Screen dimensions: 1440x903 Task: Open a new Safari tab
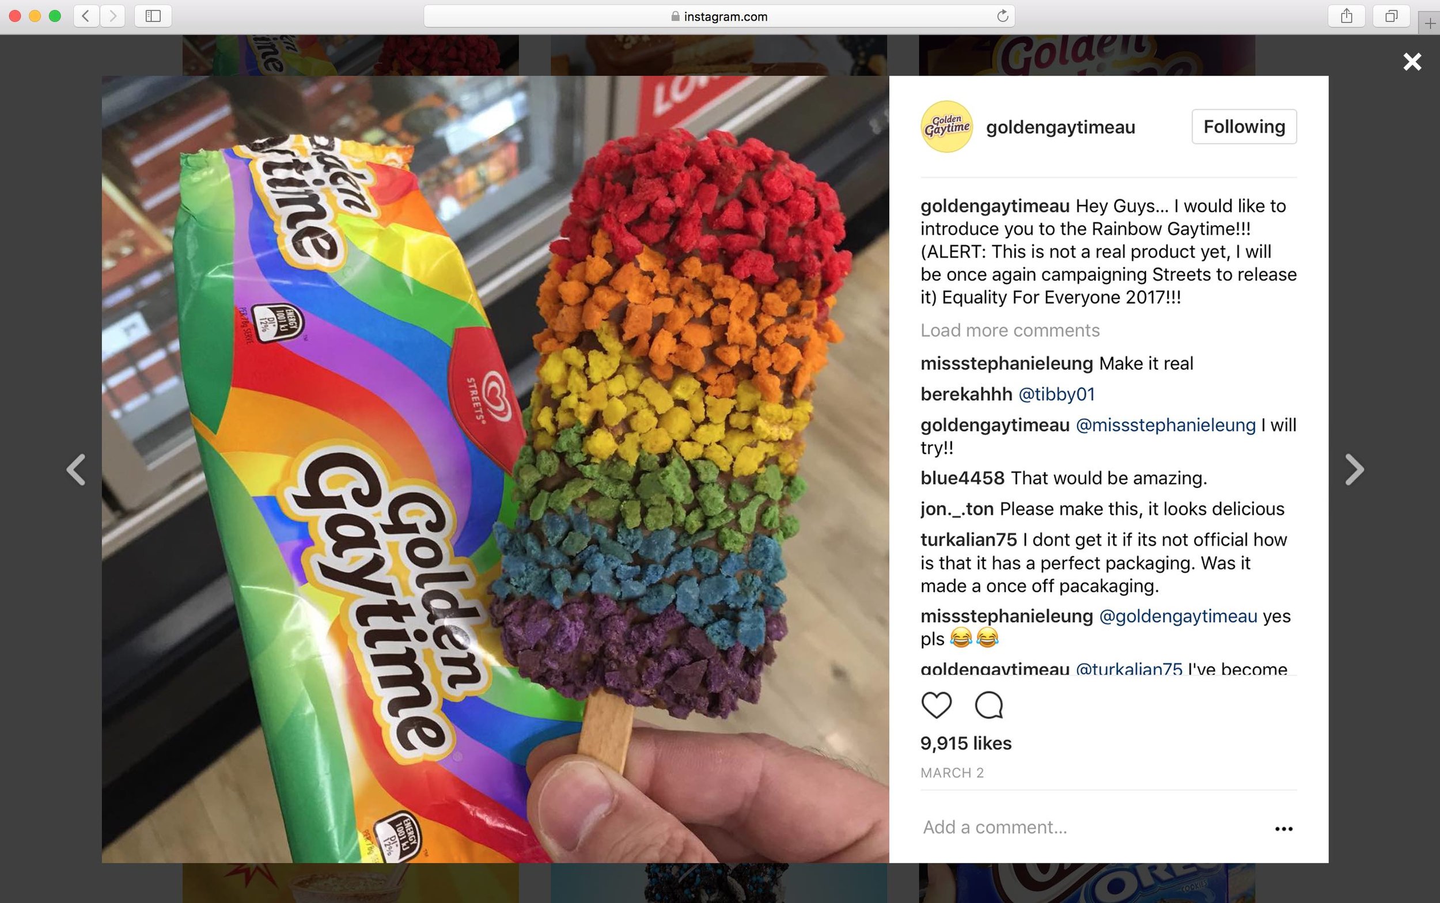coord(1430,23)
